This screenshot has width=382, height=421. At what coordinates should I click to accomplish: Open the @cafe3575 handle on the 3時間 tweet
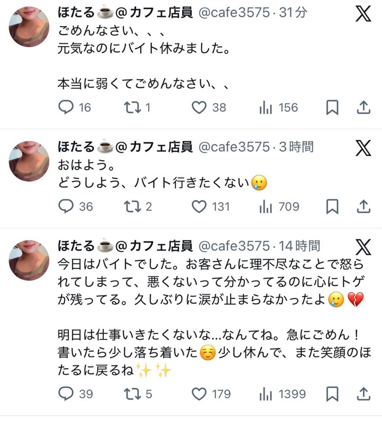[x=234, y=146]
